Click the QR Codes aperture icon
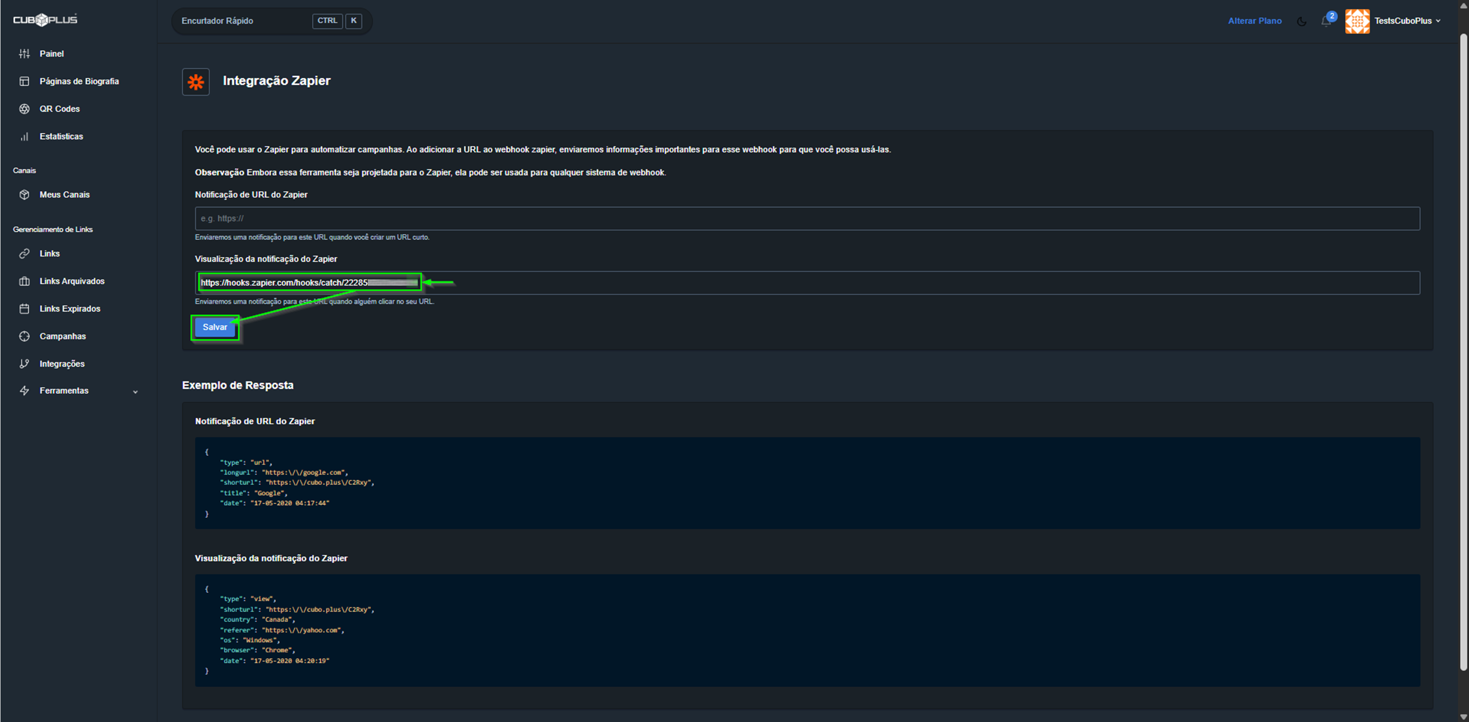The image size is (1469, 722). (24, 109)
